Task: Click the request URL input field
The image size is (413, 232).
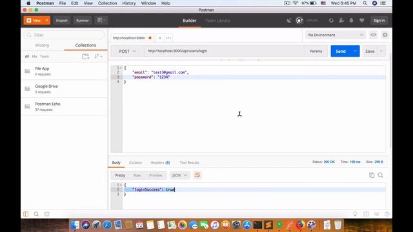Action: [x=224, y=51]
